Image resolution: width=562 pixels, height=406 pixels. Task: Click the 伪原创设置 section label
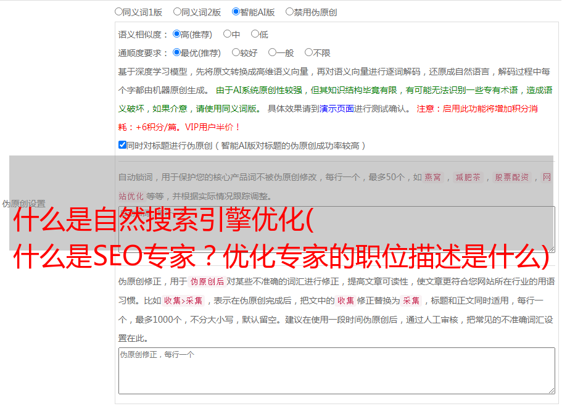pos(23,204)
